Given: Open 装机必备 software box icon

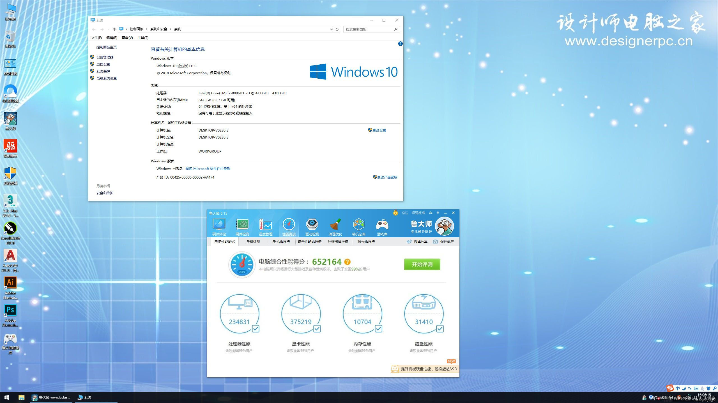Looking at the screenshot, I should (x=359, y=227).
